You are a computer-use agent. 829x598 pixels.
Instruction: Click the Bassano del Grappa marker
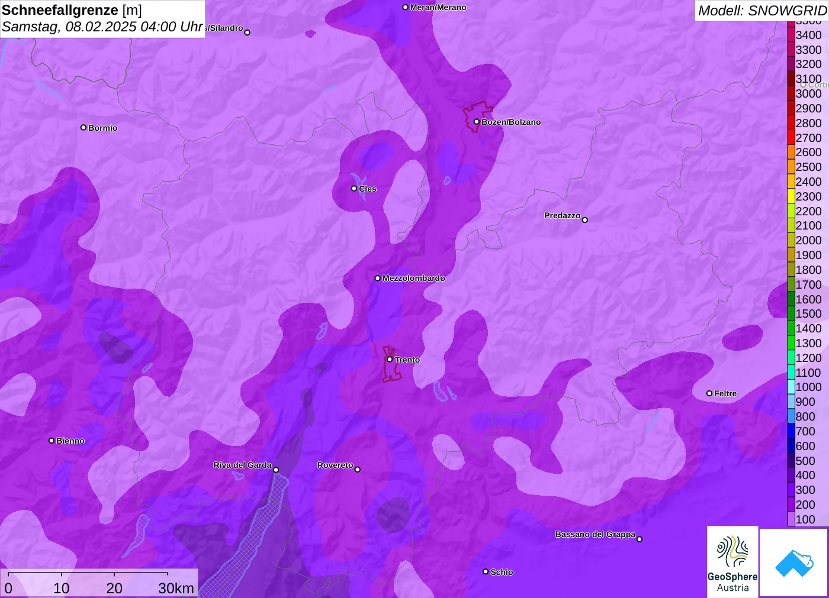[640, 539]
